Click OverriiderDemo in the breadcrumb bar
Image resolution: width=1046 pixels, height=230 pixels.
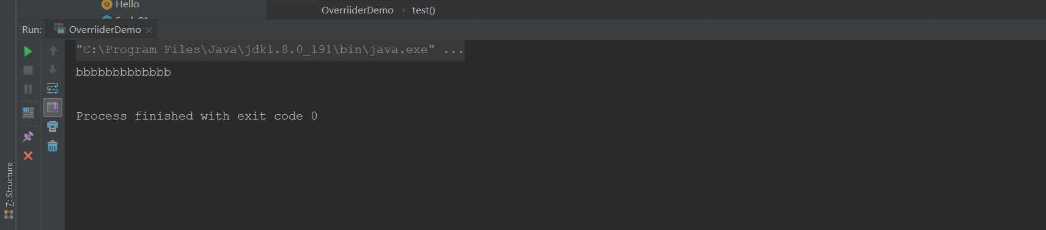tap(358, 10)
